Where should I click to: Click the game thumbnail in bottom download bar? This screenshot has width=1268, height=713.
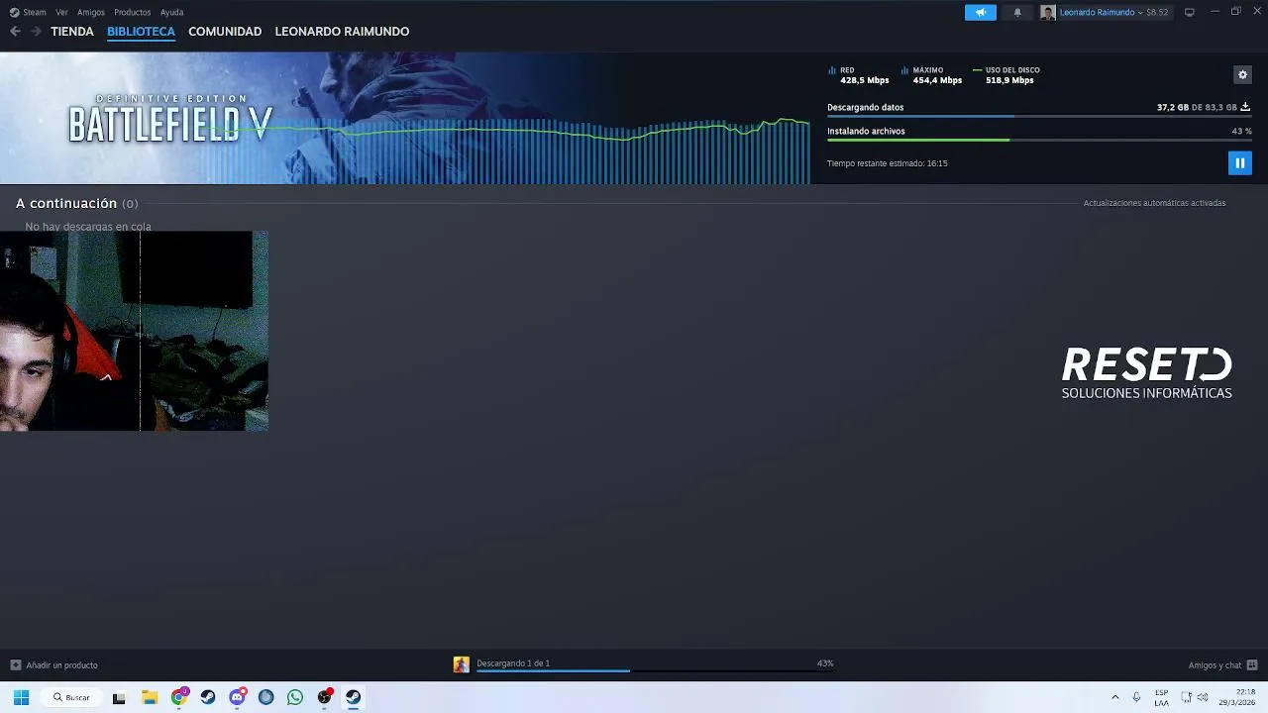461,664
